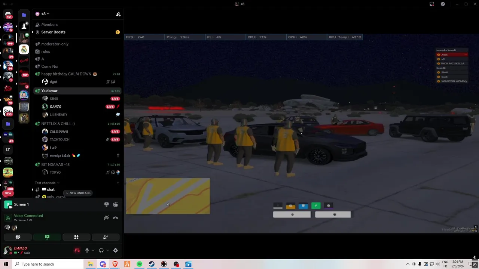Click the NEW mentions badge in server list
Viewport: 479px width, 269px height.
[x=8, y=193]
